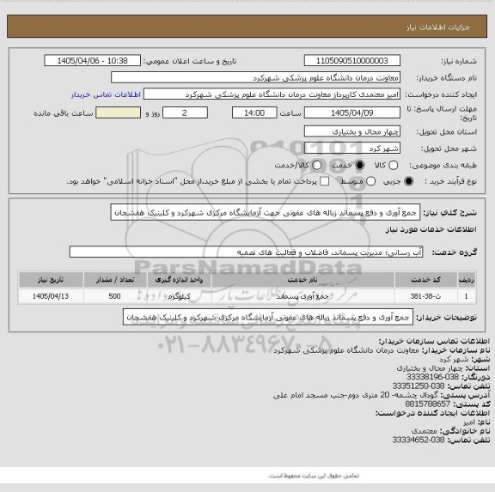Click the buyer explanations text field
The height and width of the screenshot is (492, 495).
268,317
